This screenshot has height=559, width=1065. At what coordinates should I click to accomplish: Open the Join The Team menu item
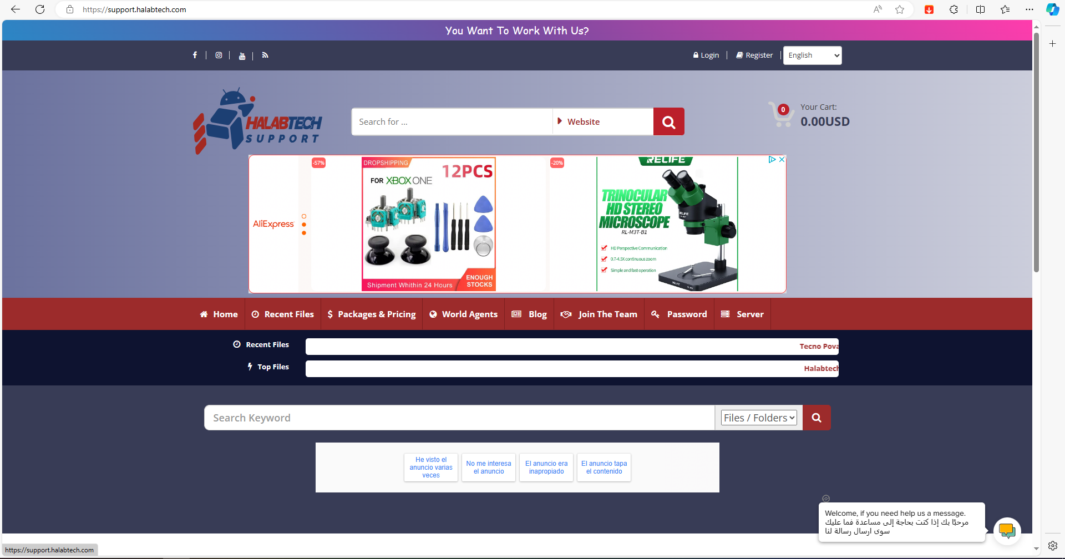pyautogui.click(x=599, y=314)
